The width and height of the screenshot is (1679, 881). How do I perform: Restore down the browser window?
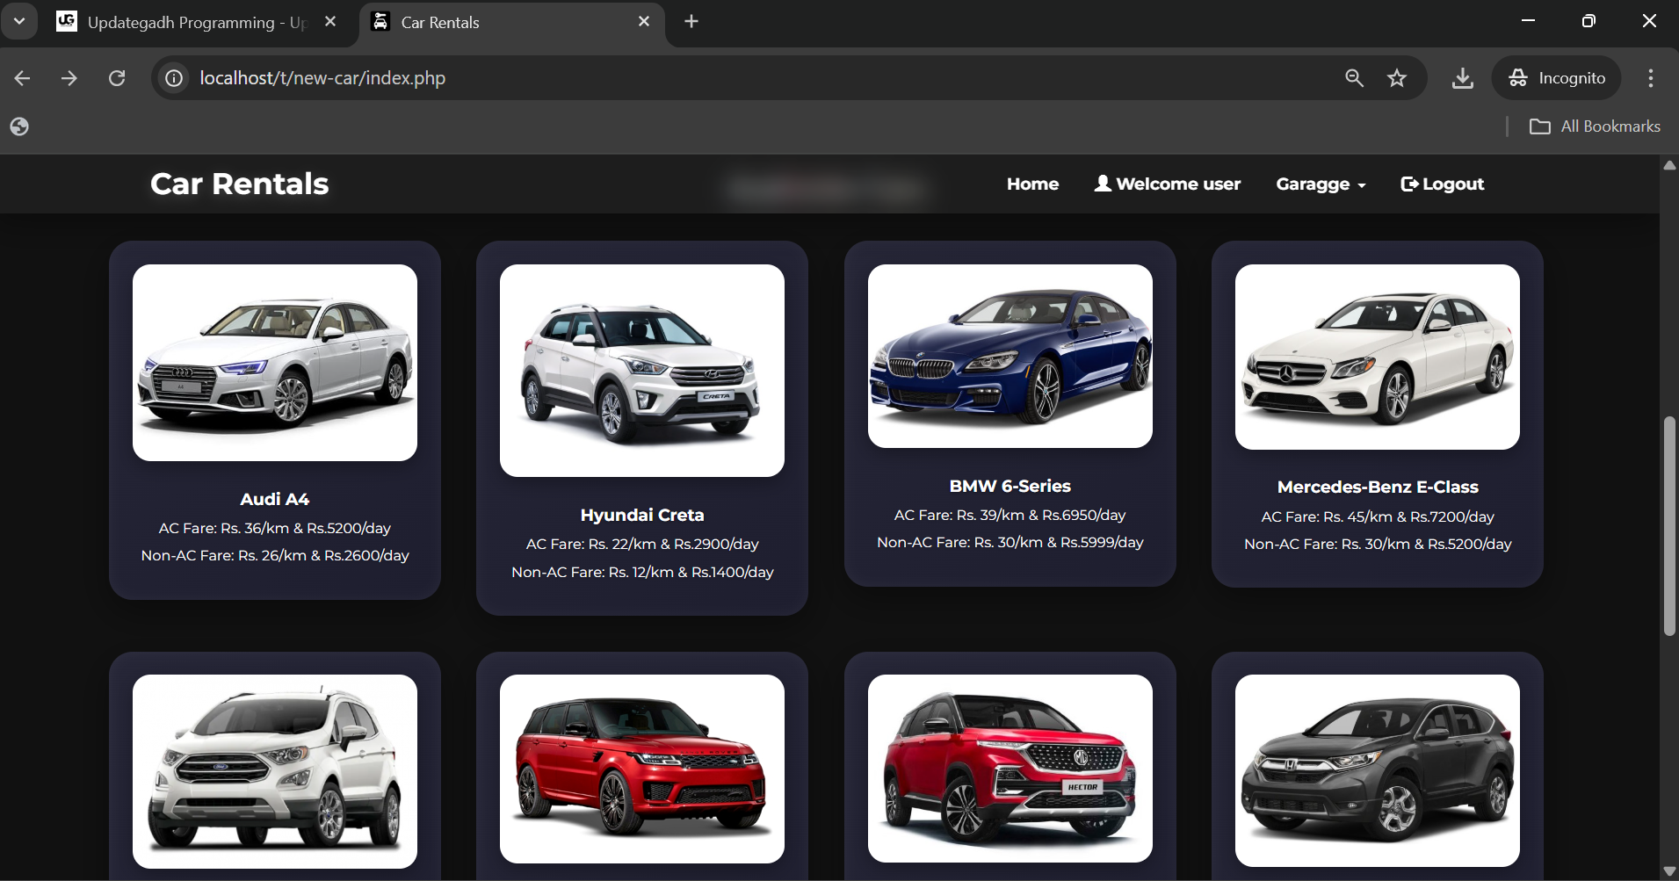click(x=1589, y=20)
